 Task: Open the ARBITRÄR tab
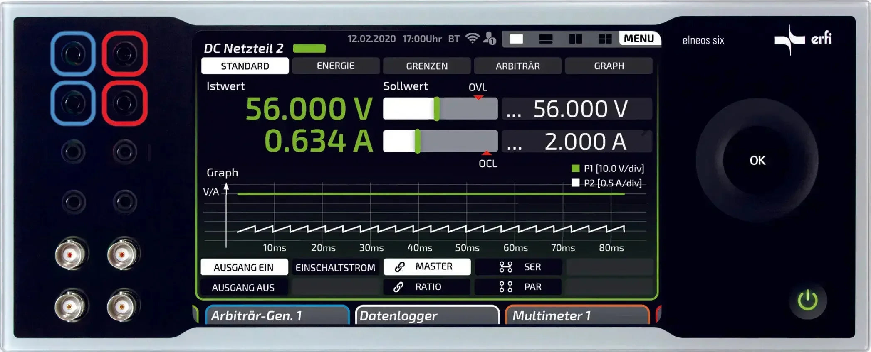(518, 66)
